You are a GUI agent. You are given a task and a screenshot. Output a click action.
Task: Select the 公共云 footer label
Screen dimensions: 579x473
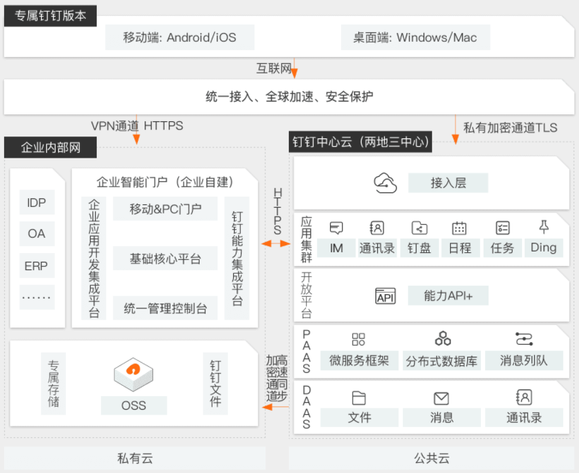[x=432, y=458]
